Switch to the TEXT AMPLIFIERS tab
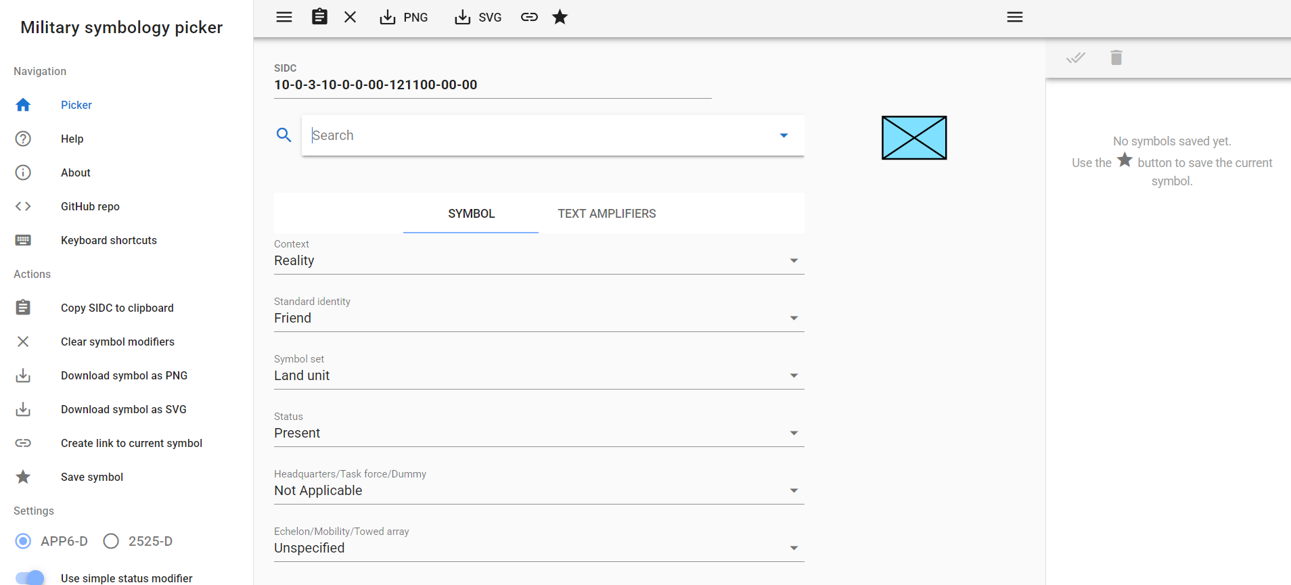The image size is (1291, 585). pos(606,214)
